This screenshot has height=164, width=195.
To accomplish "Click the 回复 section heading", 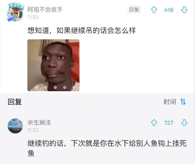I will tap(15, 102).
